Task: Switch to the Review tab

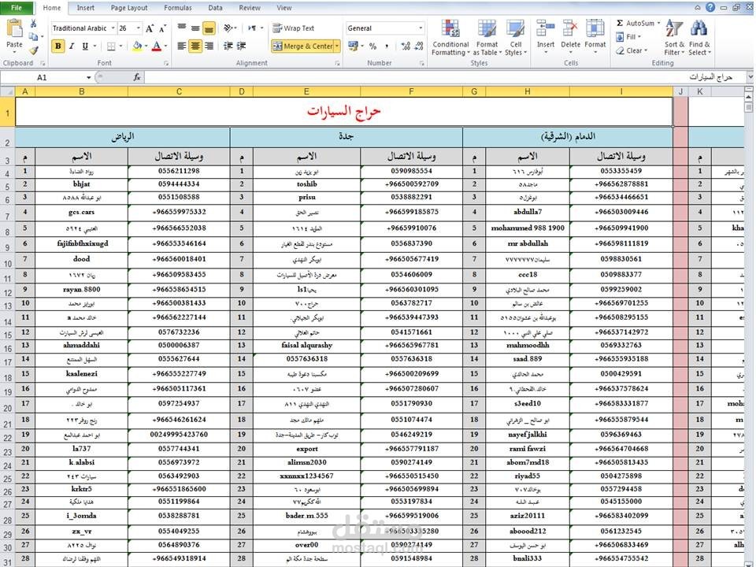Action: coord(250,8)
